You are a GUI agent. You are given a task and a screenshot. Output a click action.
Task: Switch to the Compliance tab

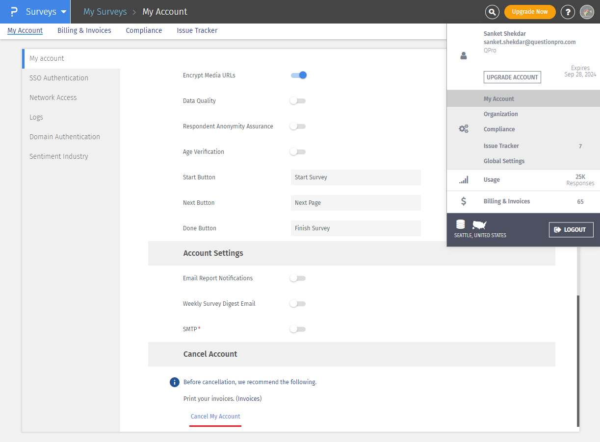144,30
